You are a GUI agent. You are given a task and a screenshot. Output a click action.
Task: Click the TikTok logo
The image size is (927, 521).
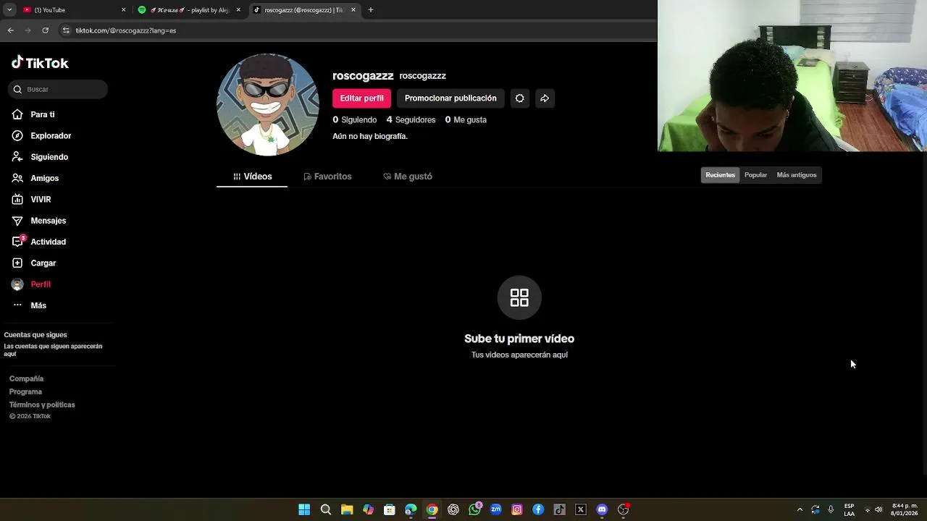pos(40,63)
